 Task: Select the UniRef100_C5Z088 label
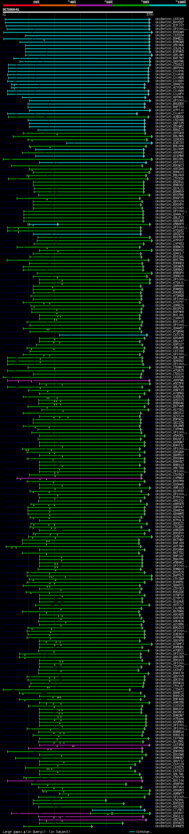tap(170, 120)
